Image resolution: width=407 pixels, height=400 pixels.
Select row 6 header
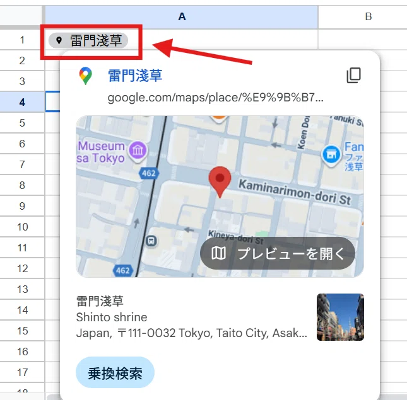(22, 144)
